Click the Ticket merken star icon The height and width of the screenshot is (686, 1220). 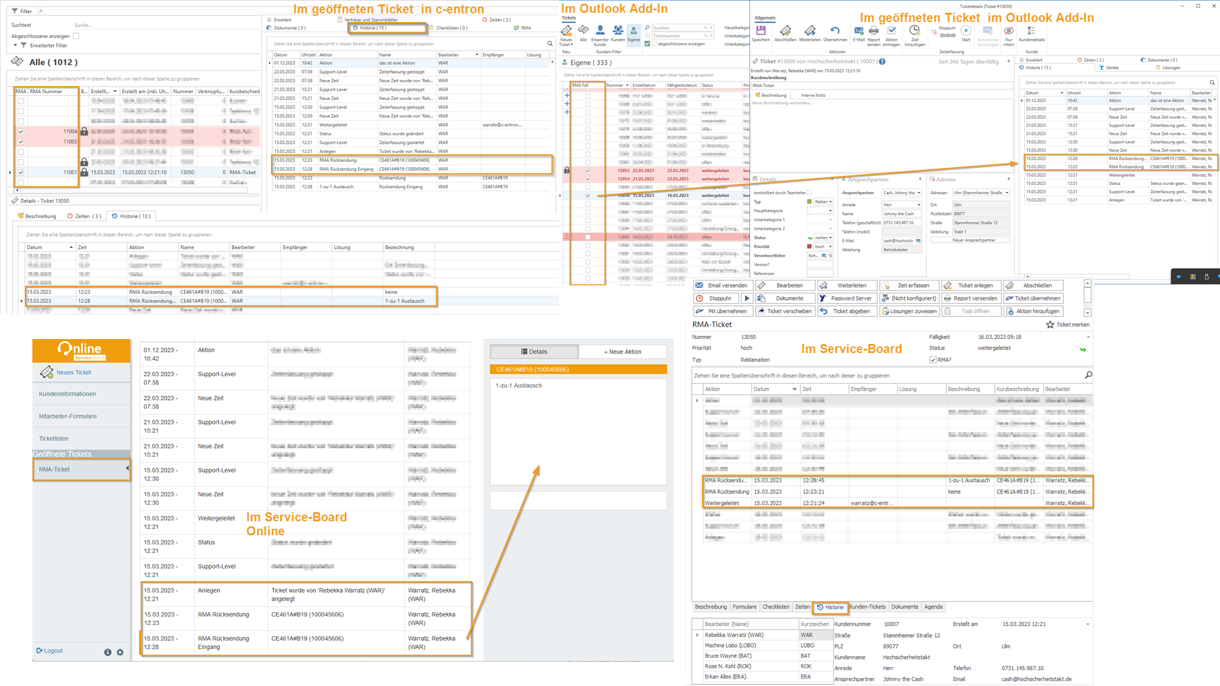pyautogui.click(x=1050, y=324)
